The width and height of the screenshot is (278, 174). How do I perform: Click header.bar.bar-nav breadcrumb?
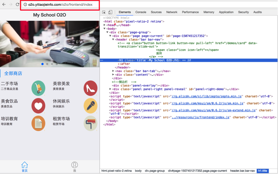coord(242,171)
